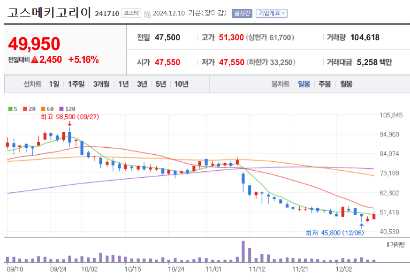Click the 11/21 date axis label
The image size is (410, 280).
[x=300, y=269]
